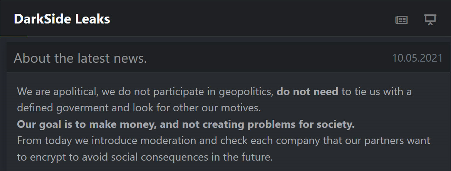Click the phrase 'to tie us with a'
Image resolution: width=451 pixels, height=171 pixels.
(376, 92)
